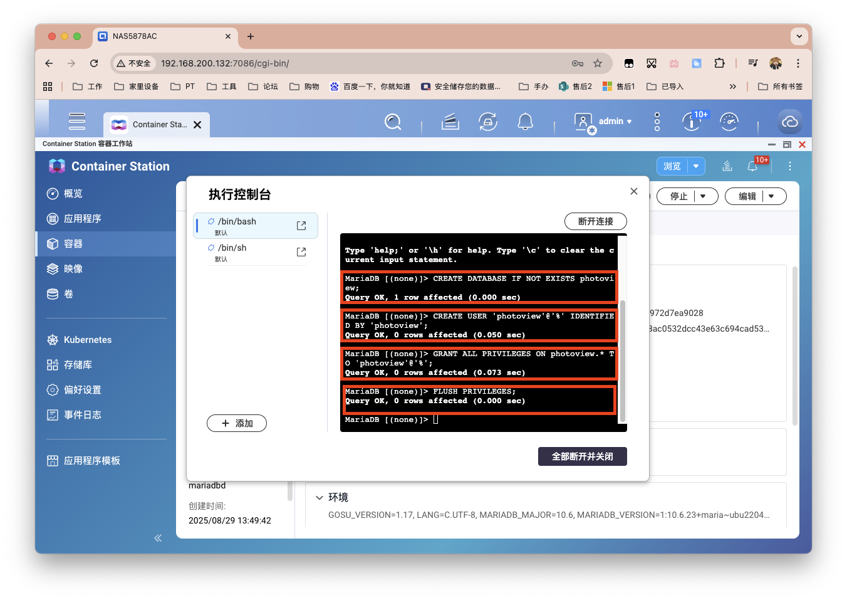Add a new console with 添加
Screen dimensions: 847x600
click(x=237, y=423)
